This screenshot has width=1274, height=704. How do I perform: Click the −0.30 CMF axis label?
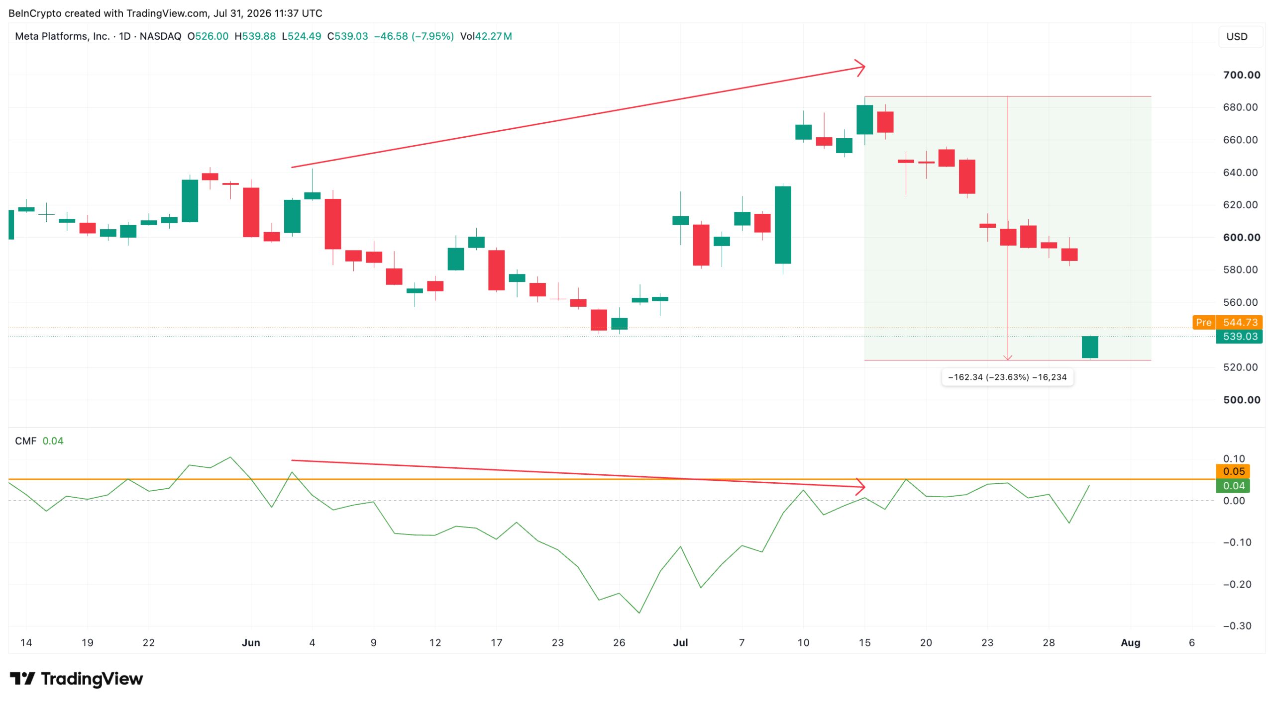[1237, 626]
